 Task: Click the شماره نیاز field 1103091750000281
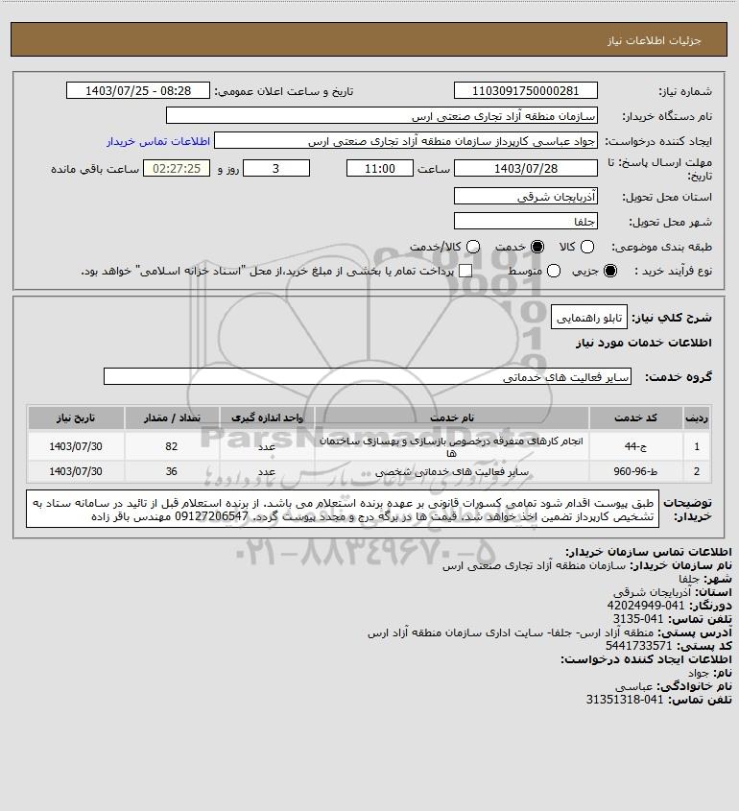point(525,90)
